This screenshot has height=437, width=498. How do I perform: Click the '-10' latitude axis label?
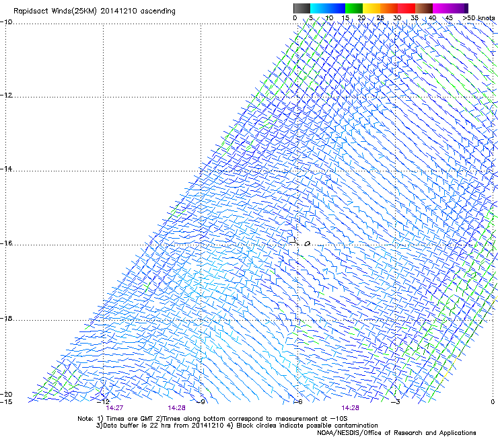(6, 22)
